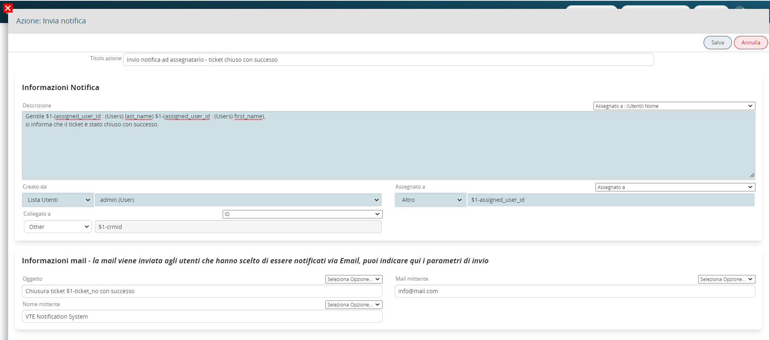Open Seleziona Opzione dropdown for Nome mittente
This screenshot has width=770, height=340.
(354, 304)
